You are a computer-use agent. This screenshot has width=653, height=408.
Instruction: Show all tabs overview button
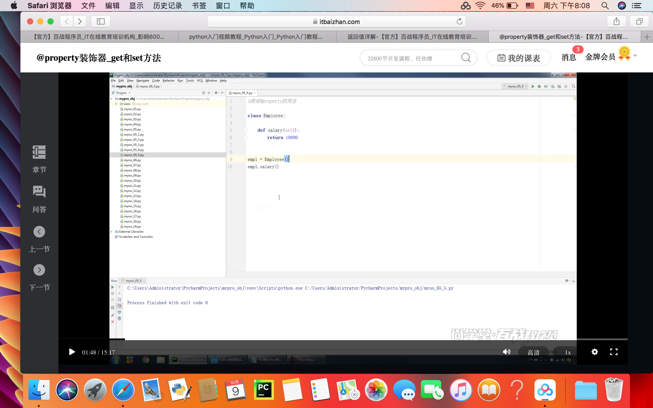pyautogui.click(x=639, y=21)
